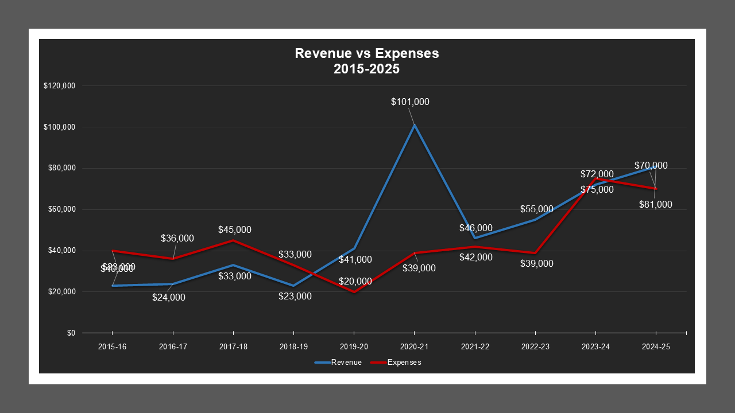Click the $24,000 revenue data label

pyautogui.click(x=168, y=298)
